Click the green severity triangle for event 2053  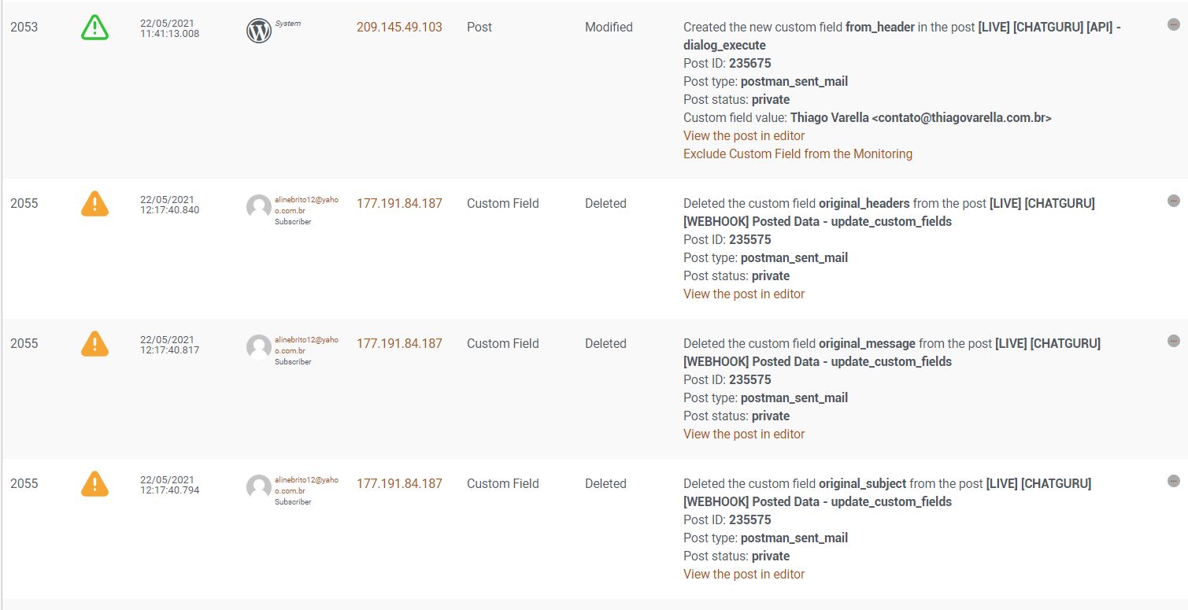pyautogui.click(x=94, y=28)
